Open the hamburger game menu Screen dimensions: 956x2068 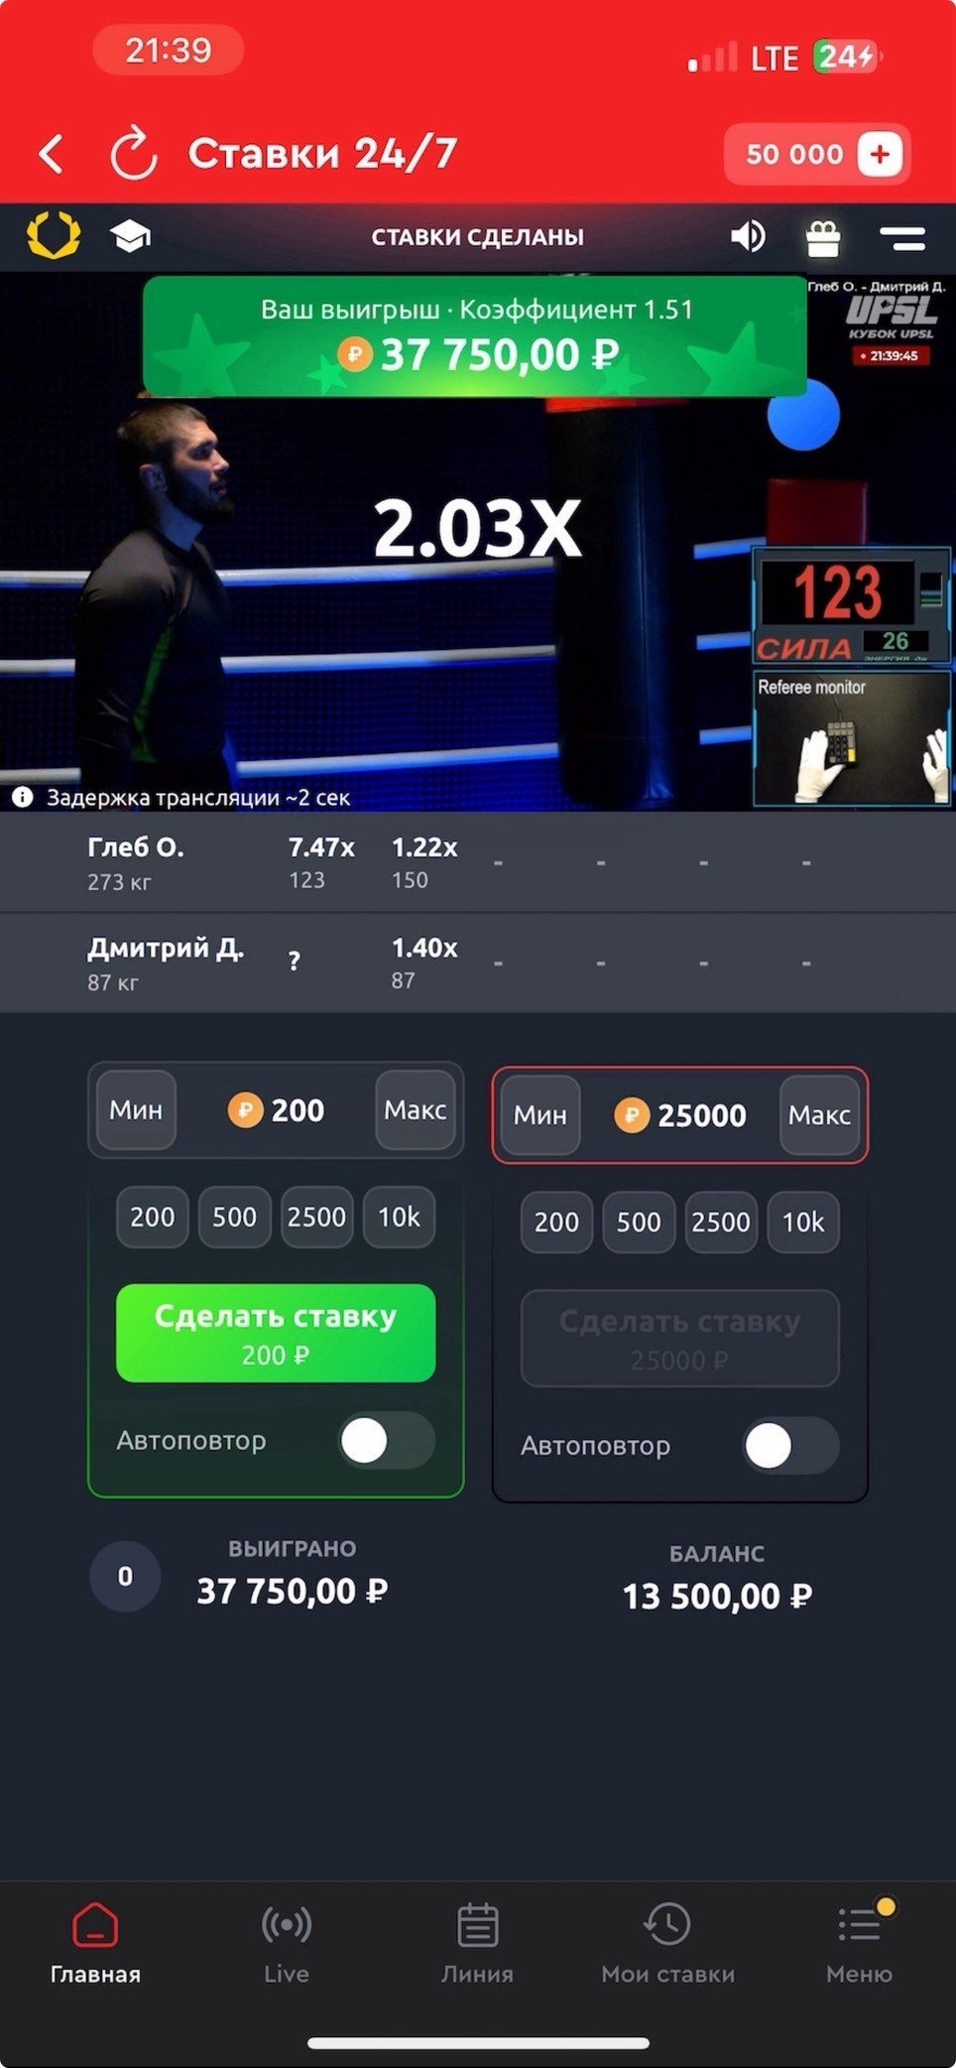902,237
